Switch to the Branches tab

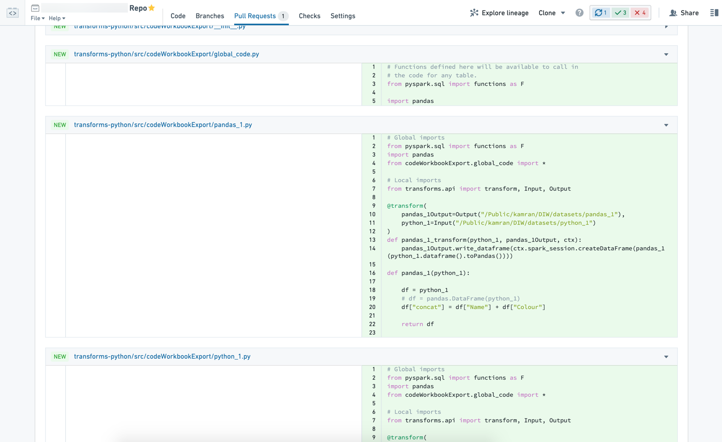click(x=210, y=16)
